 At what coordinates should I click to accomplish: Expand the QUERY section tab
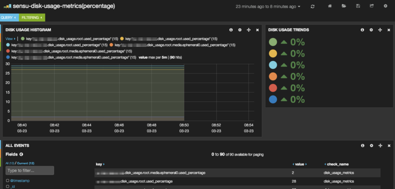9,18
